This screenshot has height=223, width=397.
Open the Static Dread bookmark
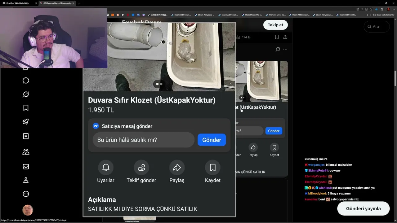point(252,15)
